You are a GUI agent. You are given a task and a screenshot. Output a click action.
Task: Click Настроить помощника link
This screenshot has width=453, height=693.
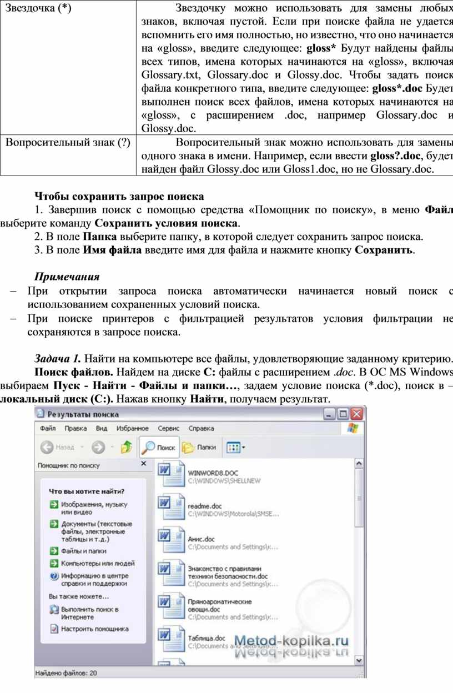click(89, 629)
